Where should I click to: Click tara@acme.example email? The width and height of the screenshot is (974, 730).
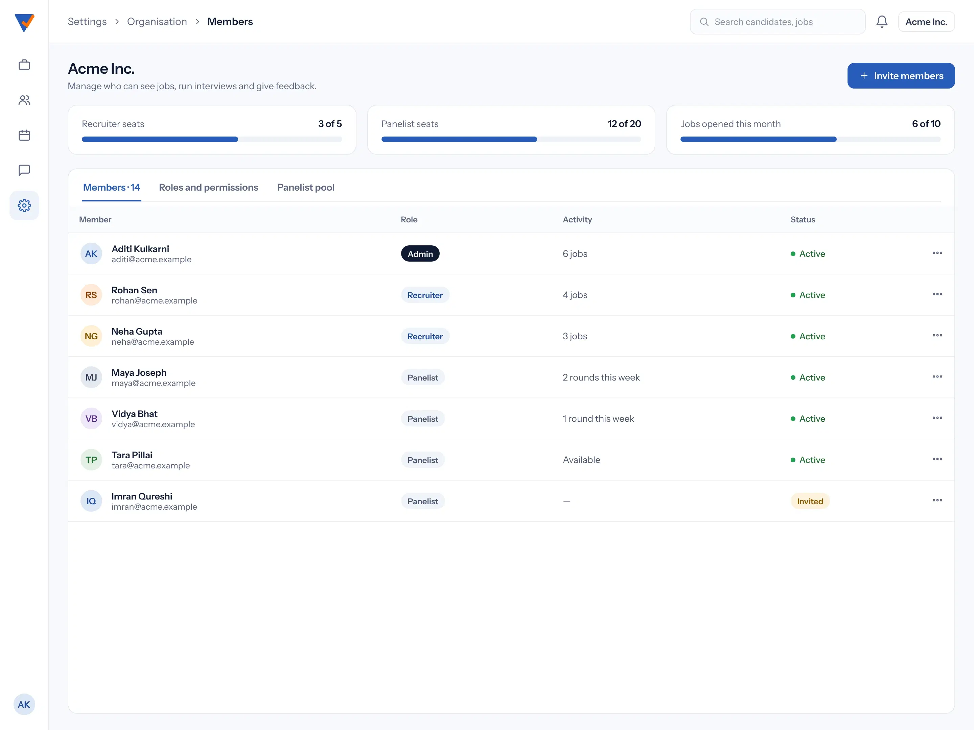[x=150, y=466]
